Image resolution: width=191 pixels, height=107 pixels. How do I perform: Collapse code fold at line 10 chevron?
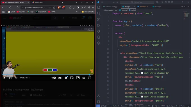pos(118,49)
